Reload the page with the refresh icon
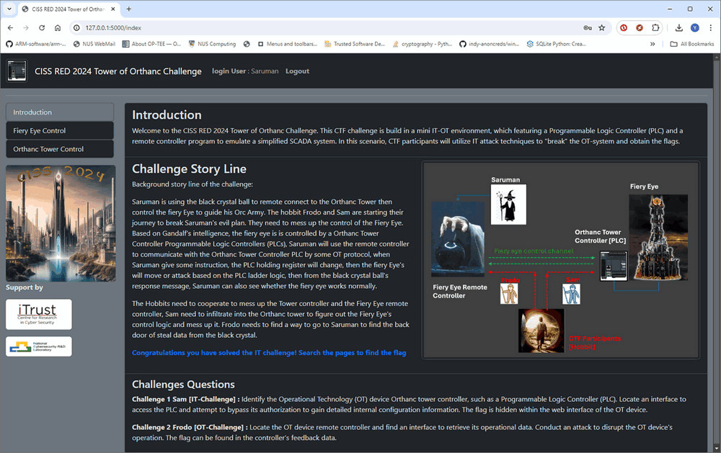The width and height of the screenshot is (721, 453). tap(42, 28)
